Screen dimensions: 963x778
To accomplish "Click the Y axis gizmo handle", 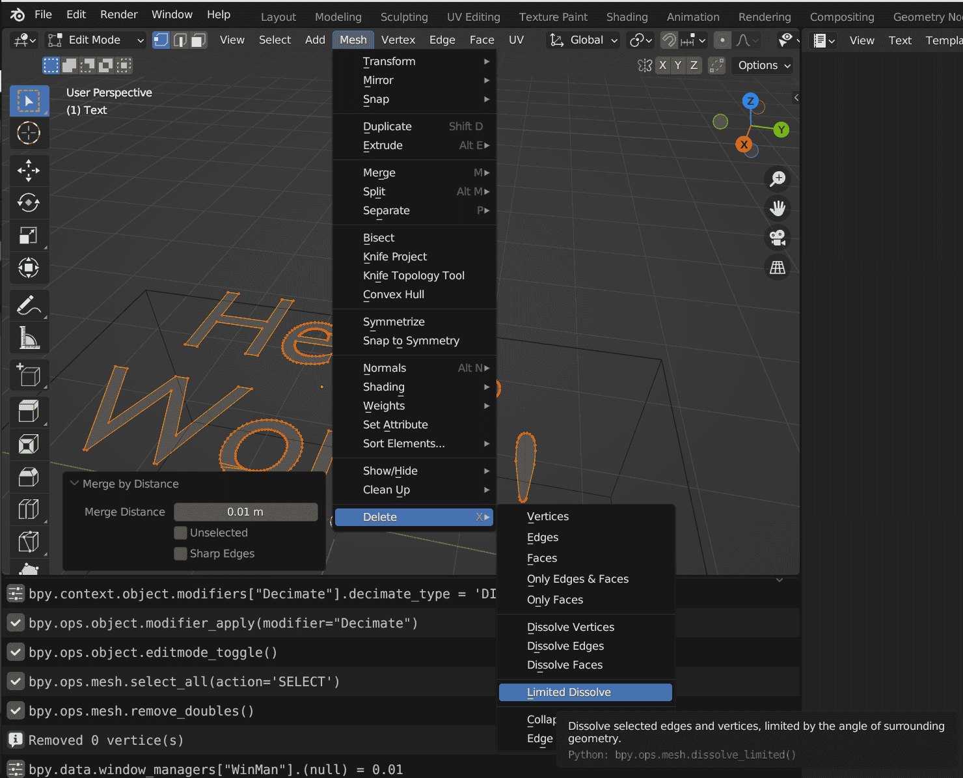I will (781, 130).
